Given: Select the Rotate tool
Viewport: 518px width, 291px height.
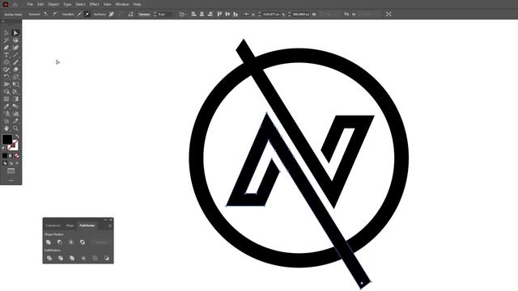Looking at the screenshot, I should 6,77.
